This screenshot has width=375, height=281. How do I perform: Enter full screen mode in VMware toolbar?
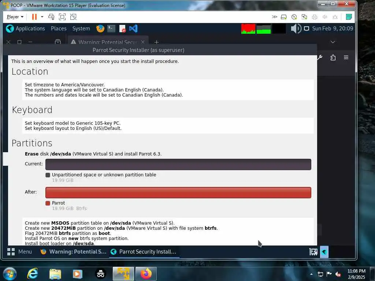tap(62, 17)
